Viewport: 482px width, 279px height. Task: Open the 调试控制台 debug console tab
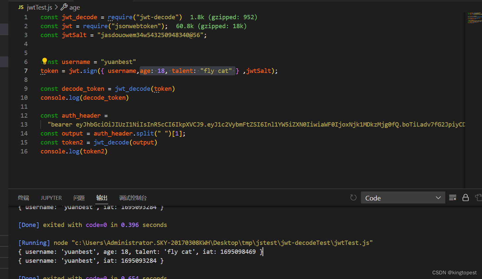coord(133,198)
